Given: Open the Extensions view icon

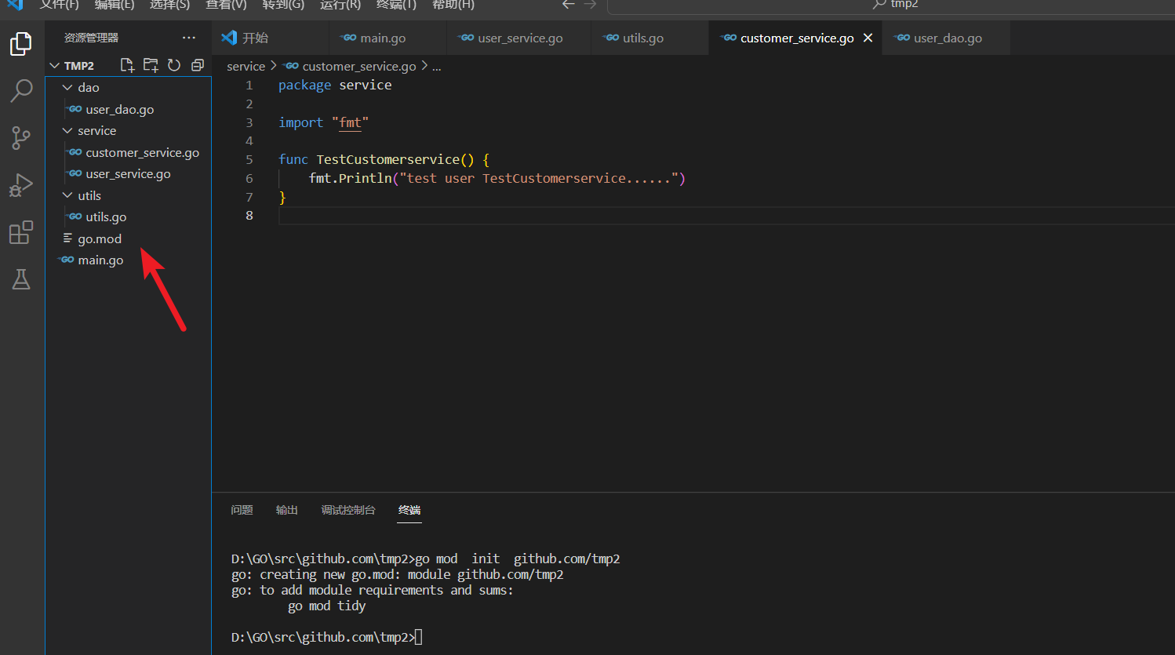Looking at the screenshot, I should (21, 232).
